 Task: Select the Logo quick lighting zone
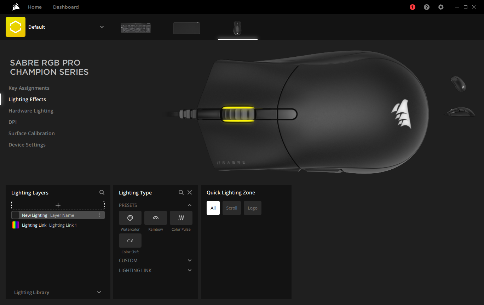[253, 208]
